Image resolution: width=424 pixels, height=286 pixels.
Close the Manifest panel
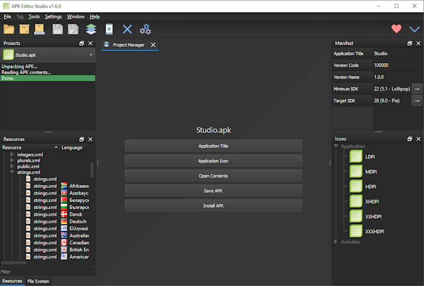[x=418, y=43]
